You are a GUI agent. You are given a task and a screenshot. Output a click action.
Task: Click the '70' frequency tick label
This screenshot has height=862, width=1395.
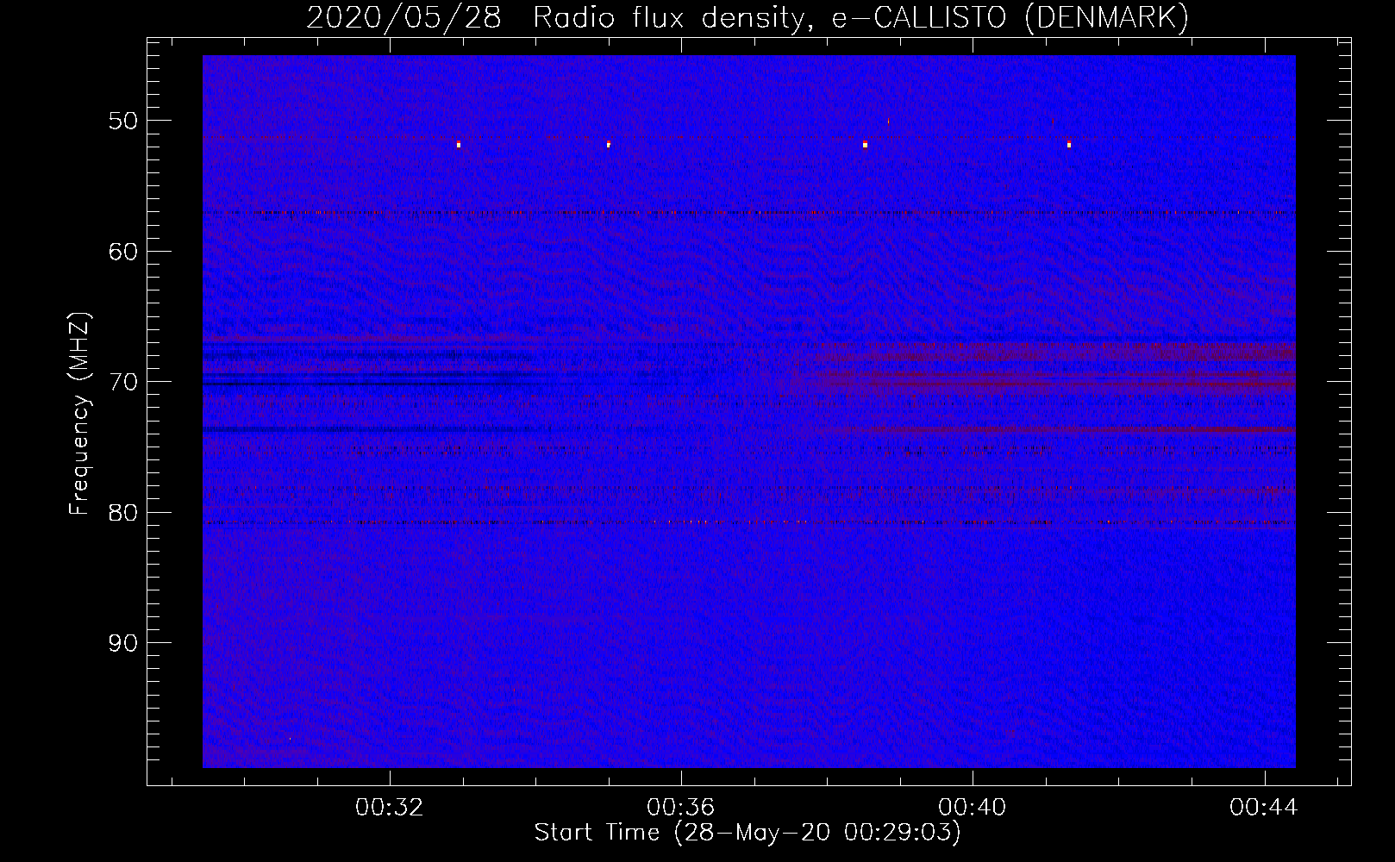pyautogui.click(x=123, y=382)
